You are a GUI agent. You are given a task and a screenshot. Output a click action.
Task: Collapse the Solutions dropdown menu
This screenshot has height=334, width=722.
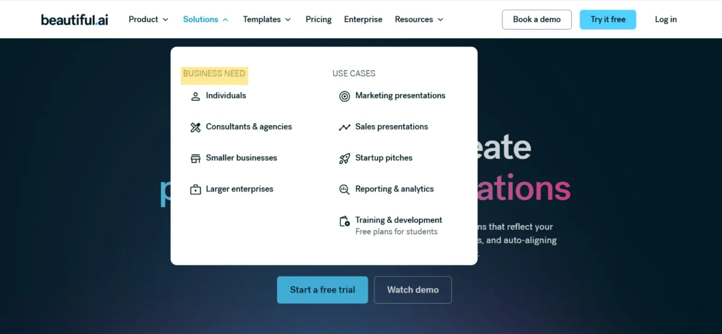pos(205,19)
